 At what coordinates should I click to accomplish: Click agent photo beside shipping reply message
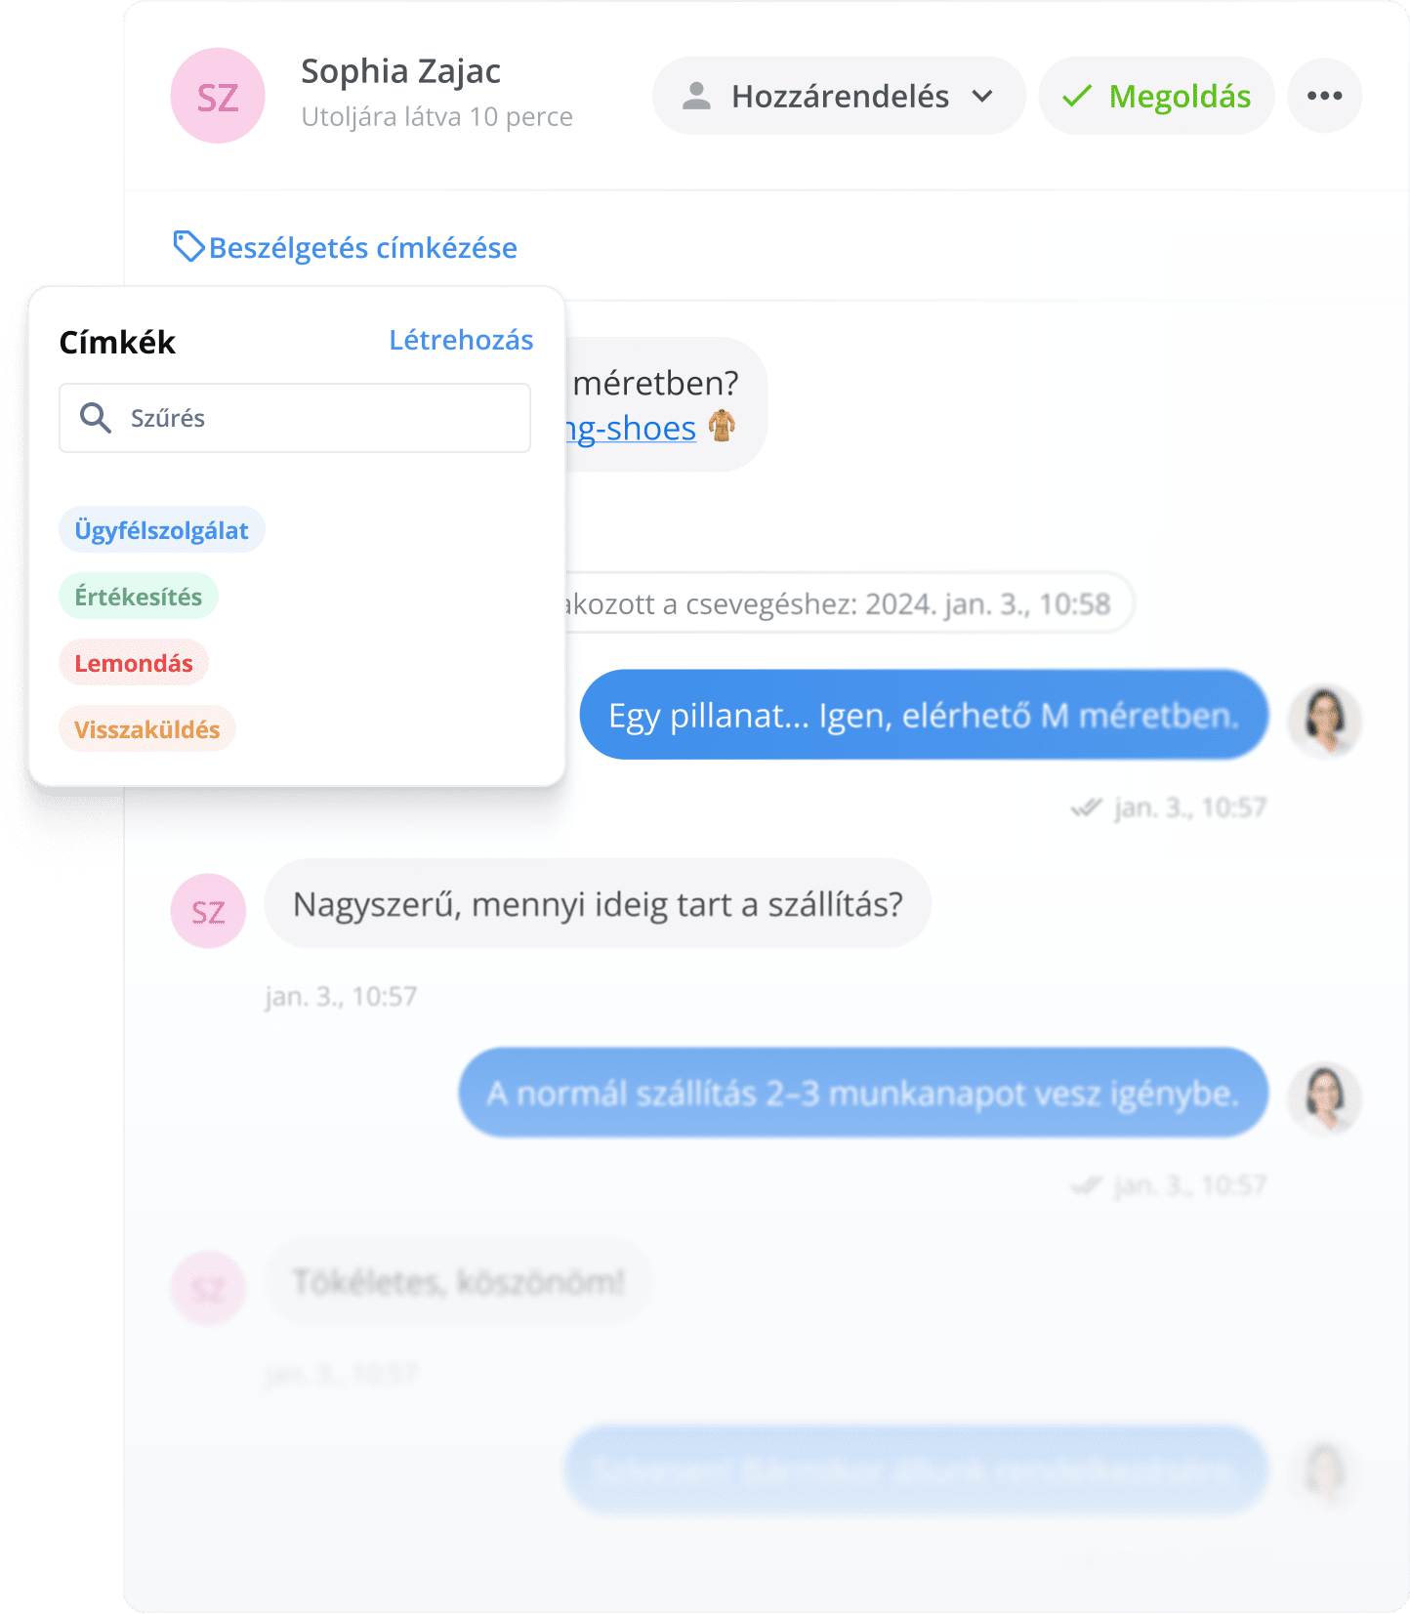tap(1325, 1098)
